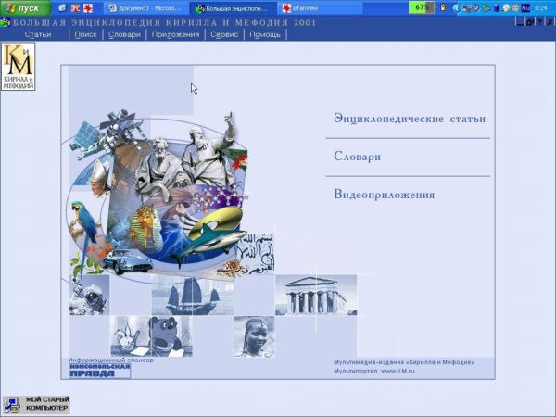Click the Энциклопедические статьи link

tap(409, 119)
